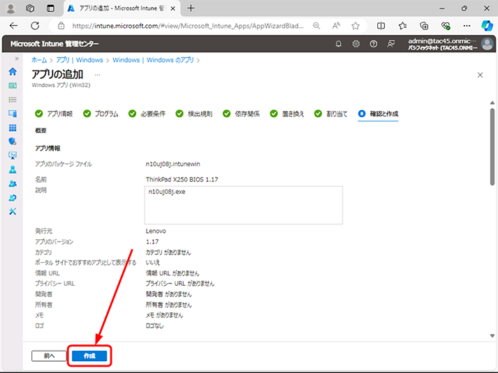Open the Endpoint security shield icon
The width and height of the screenshot is (498, 373).
13,142
